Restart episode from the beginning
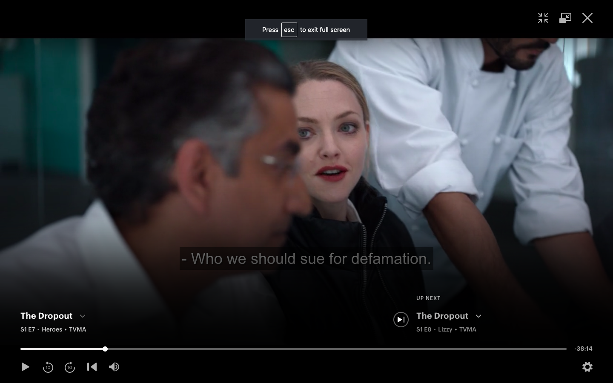This screenshot has height=383, width=613. 92,367
